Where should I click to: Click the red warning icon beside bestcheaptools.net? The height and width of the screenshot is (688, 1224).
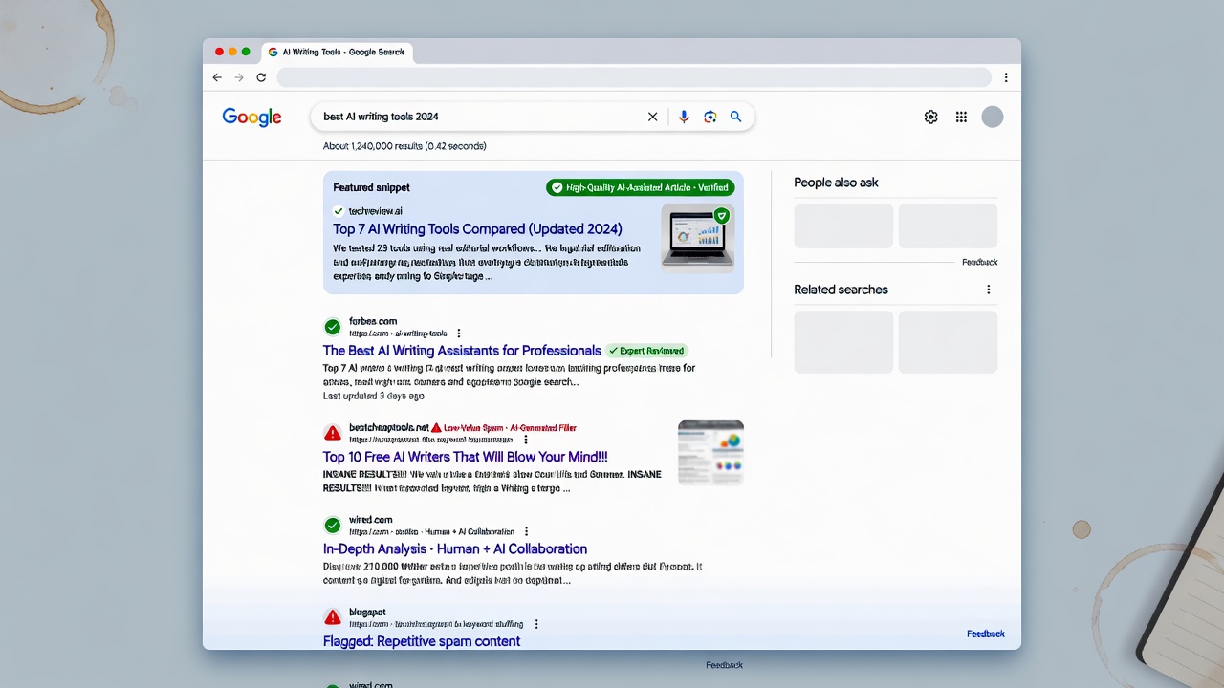click(x=332, y=433)
